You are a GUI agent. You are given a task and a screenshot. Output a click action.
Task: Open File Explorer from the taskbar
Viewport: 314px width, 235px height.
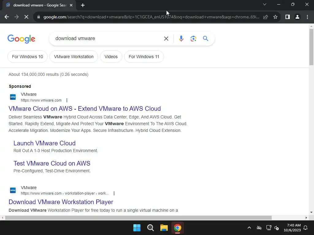point(164,228)
